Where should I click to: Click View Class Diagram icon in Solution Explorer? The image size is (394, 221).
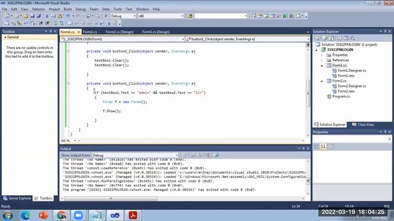(x=353, y=38)
